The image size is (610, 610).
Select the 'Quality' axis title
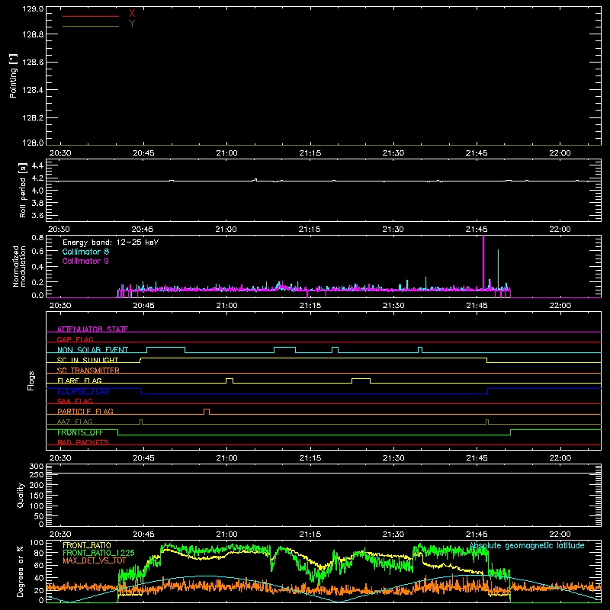pos(21,495)
